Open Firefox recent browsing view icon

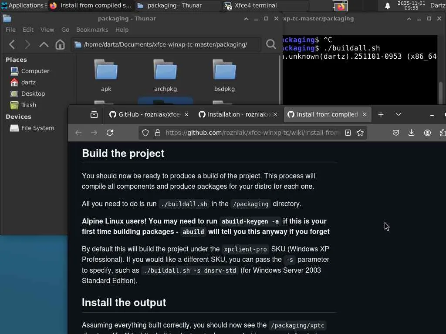click(94, 114)
